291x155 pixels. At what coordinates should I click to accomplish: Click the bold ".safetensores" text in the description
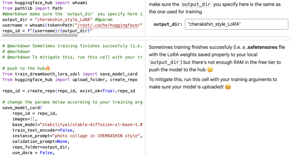[x=261, y=47]
